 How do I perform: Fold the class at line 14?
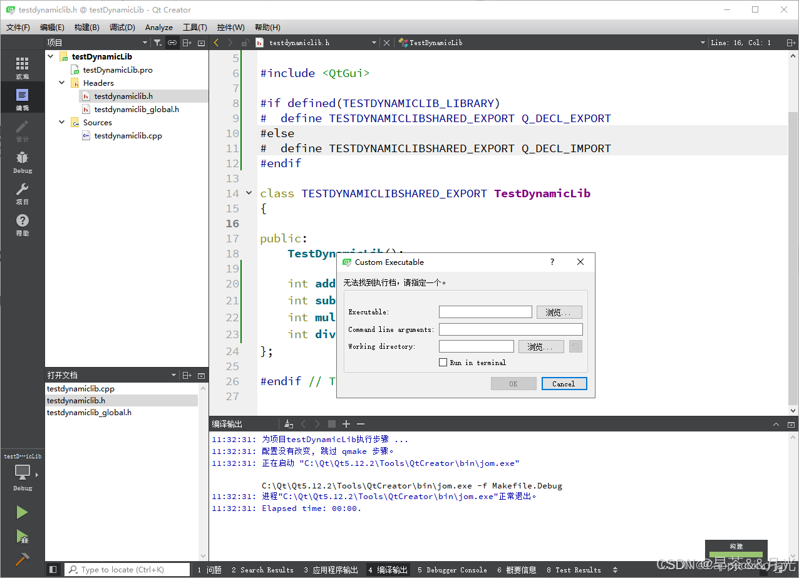[x=249, y=194]
